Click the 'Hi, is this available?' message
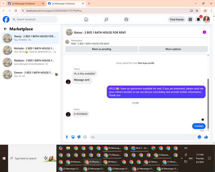 tap(85, 74)
